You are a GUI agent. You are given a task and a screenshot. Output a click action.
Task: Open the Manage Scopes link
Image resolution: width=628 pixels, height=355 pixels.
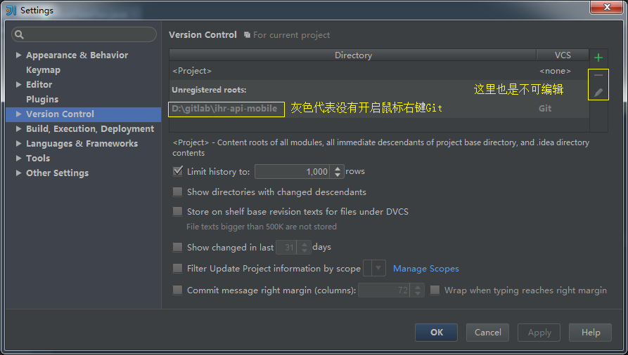[x=425, y=269]
